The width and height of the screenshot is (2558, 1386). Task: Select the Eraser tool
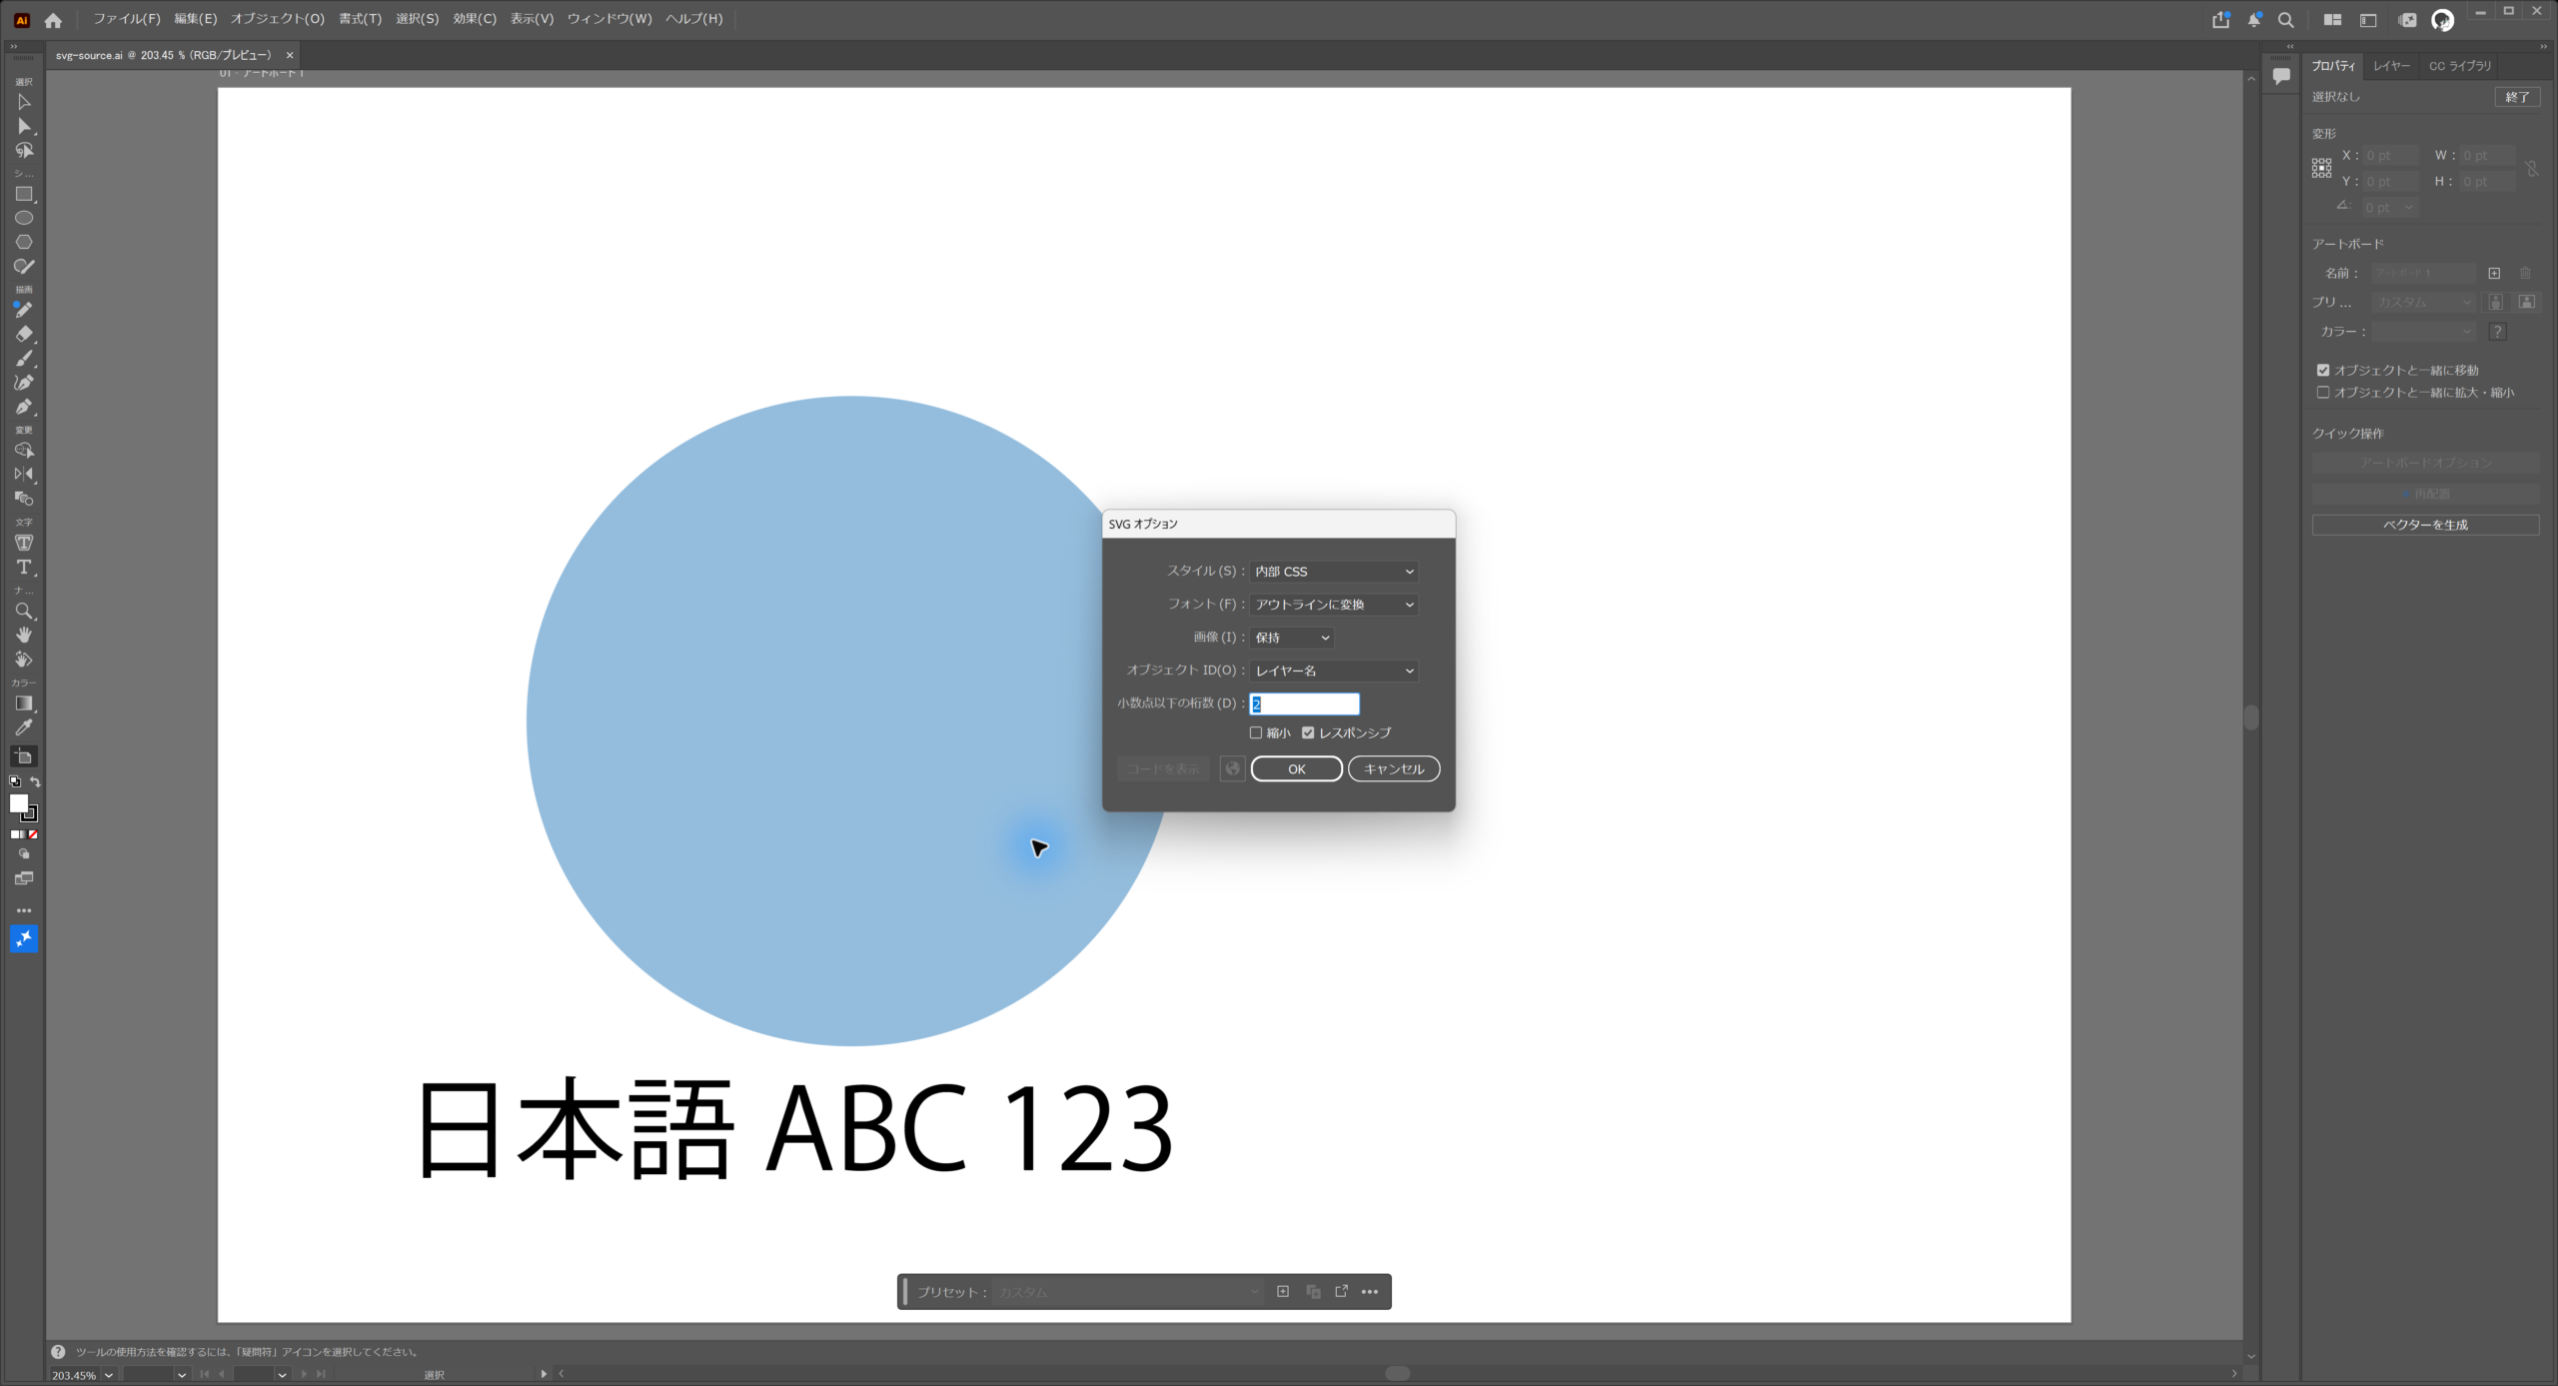point(24,334)
